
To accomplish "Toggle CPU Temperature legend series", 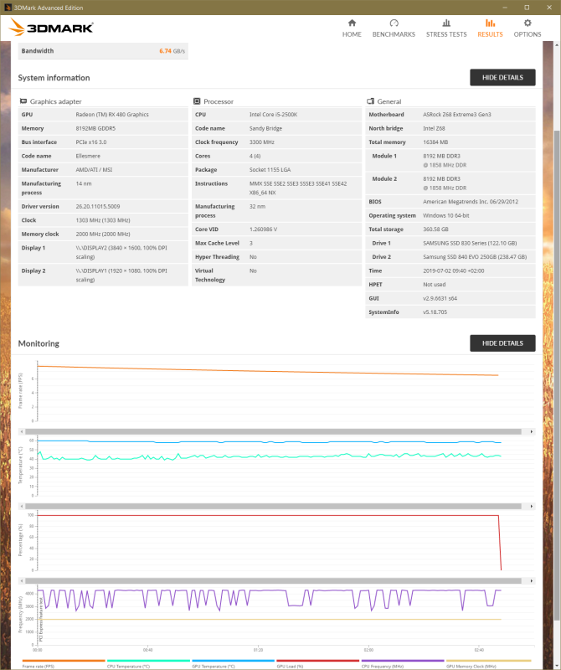I will point(148,663).
